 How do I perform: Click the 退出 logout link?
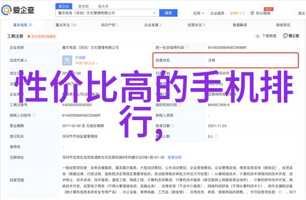(302, 13)
